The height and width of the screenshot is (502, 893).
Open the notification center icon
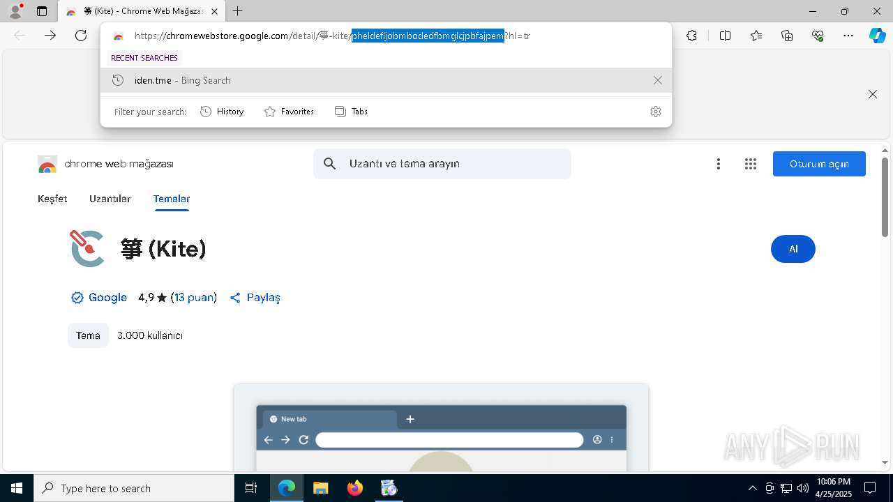870,488
